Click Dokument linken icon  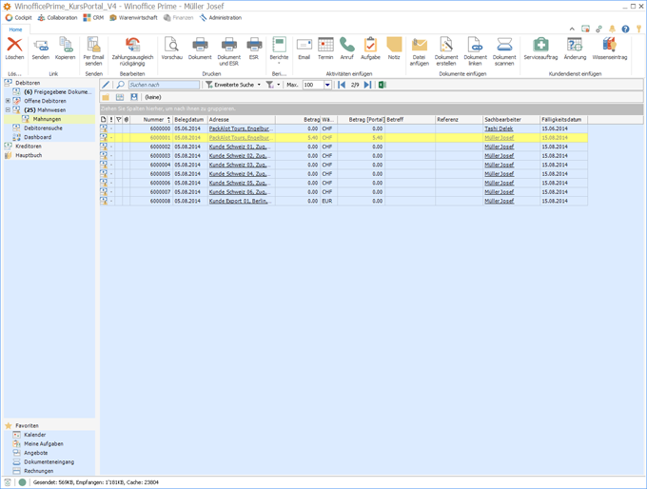[475, 45]
